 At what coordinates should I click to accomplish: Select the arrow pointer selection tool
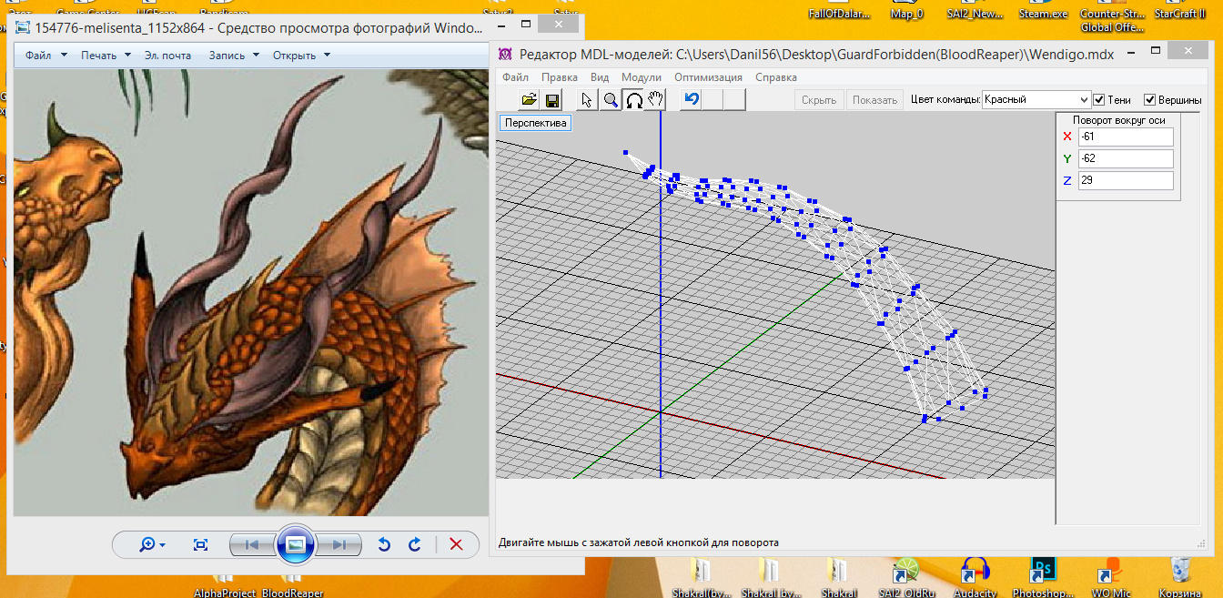[x=588, y=100]
